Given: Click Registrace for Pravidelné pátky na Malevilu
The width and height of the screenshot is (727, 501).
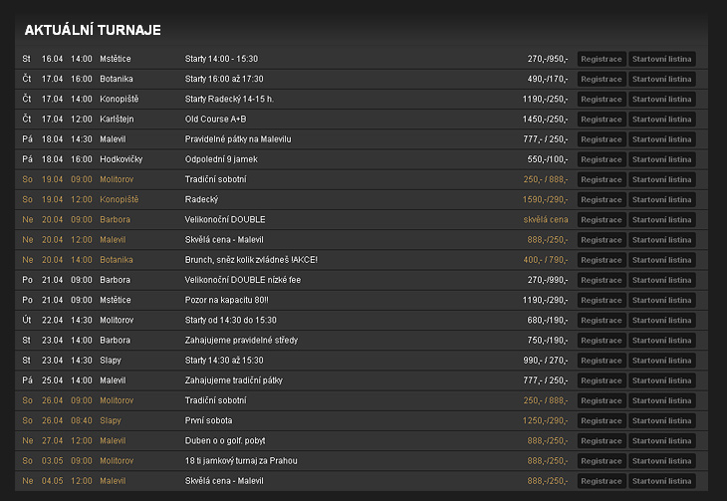Looking at the screenshot, I should coord(602,139).
